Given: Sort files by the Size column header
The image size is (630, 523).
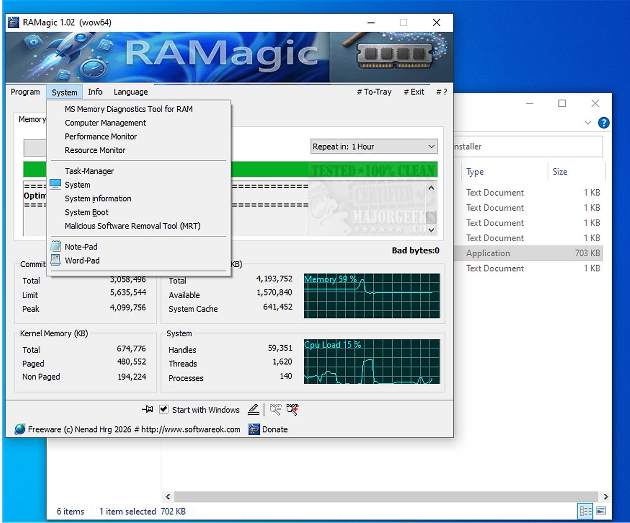Looking at the screenshot, I should [559, 172].
